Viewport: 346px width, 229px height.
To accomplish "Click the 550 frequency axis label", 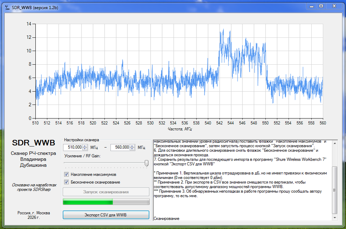I will click(x=265, y=123).
